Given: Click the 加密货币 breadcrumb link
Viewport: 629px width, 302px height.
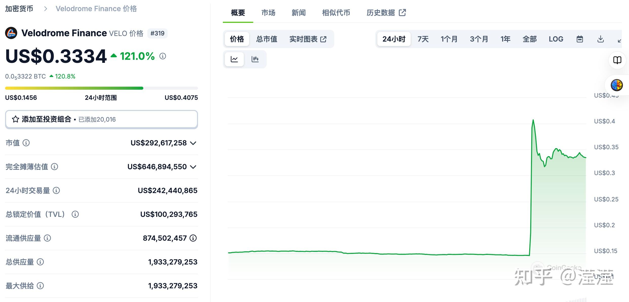Looking at the screenshot, I should pos(19,8).
